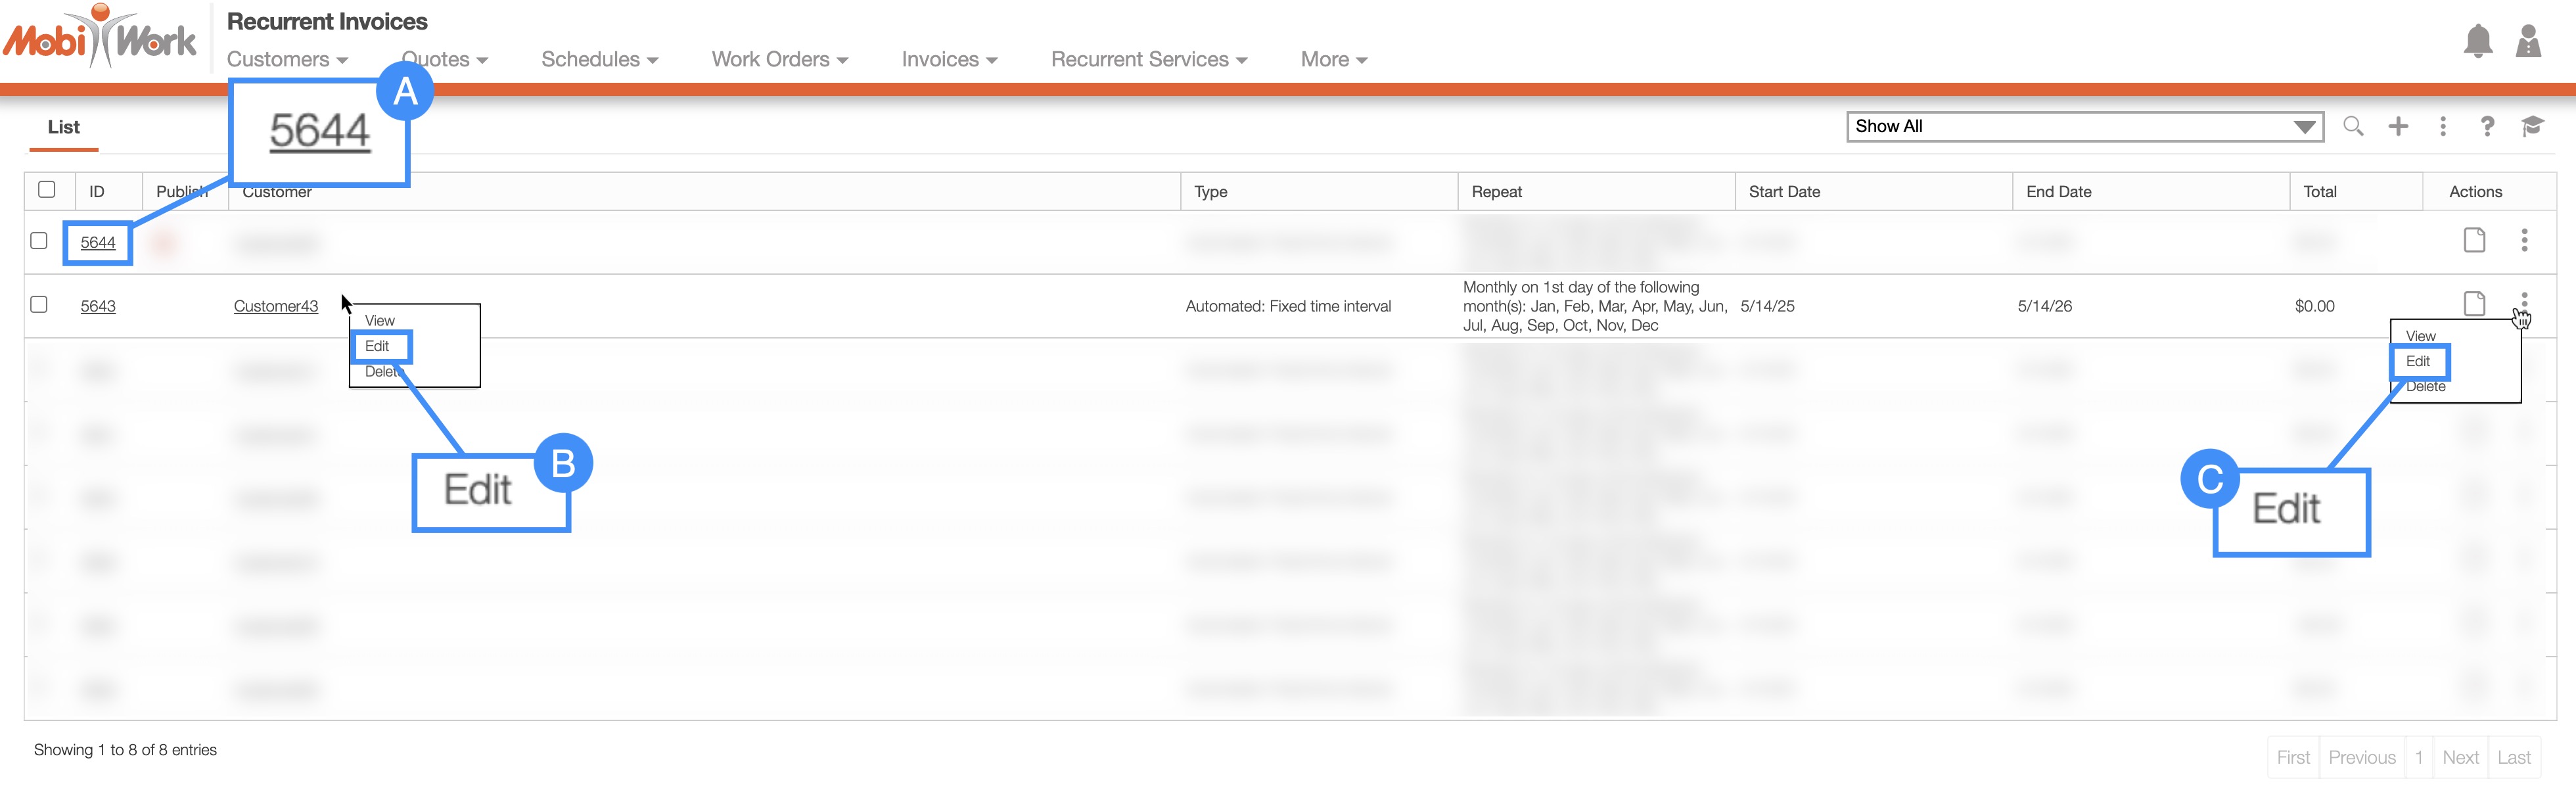
Task: Open the question mark help icon
Action: click(2487, 126)
